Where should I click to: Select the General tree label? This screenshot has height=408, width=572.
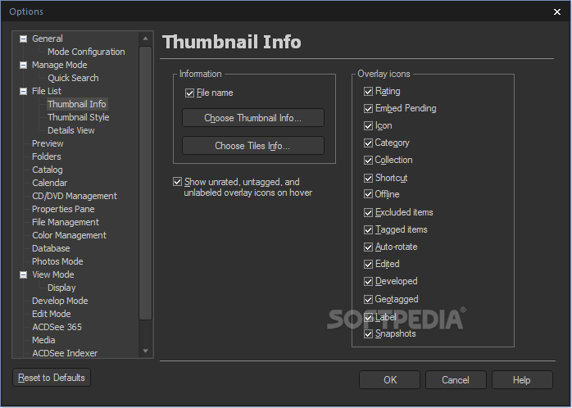[x=48, y=39]
